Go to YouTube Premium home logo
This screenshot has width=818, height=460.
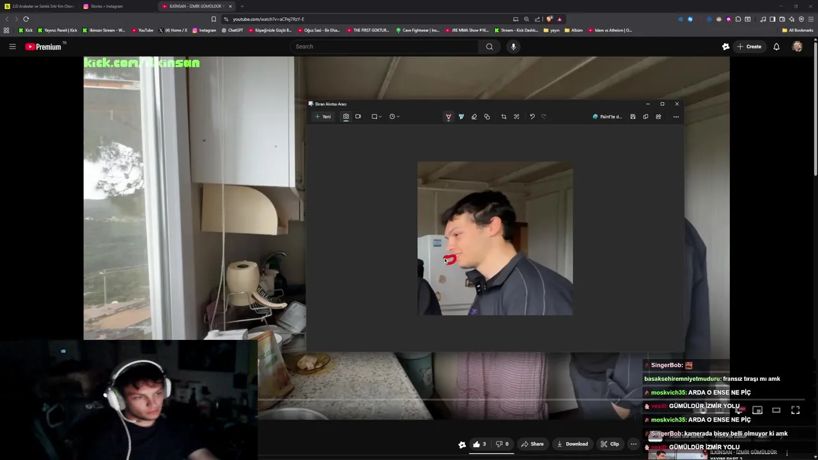tap(43, 47)
